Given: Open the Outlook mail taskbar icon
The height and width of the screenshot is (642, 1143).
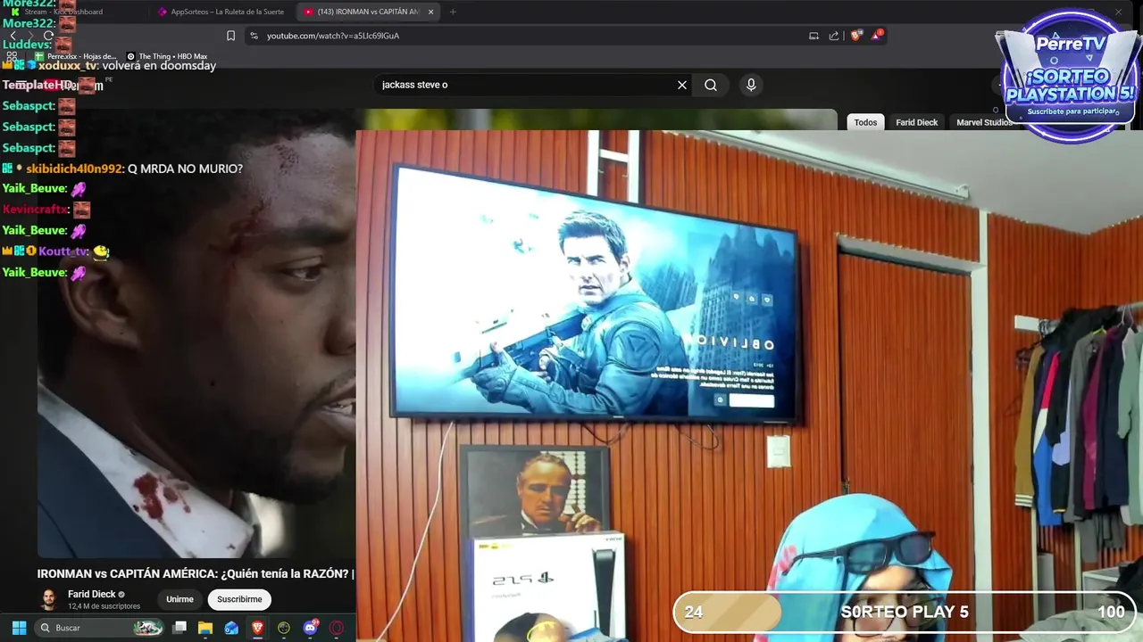Looking at the screenshot, I should tap(231, 628).
